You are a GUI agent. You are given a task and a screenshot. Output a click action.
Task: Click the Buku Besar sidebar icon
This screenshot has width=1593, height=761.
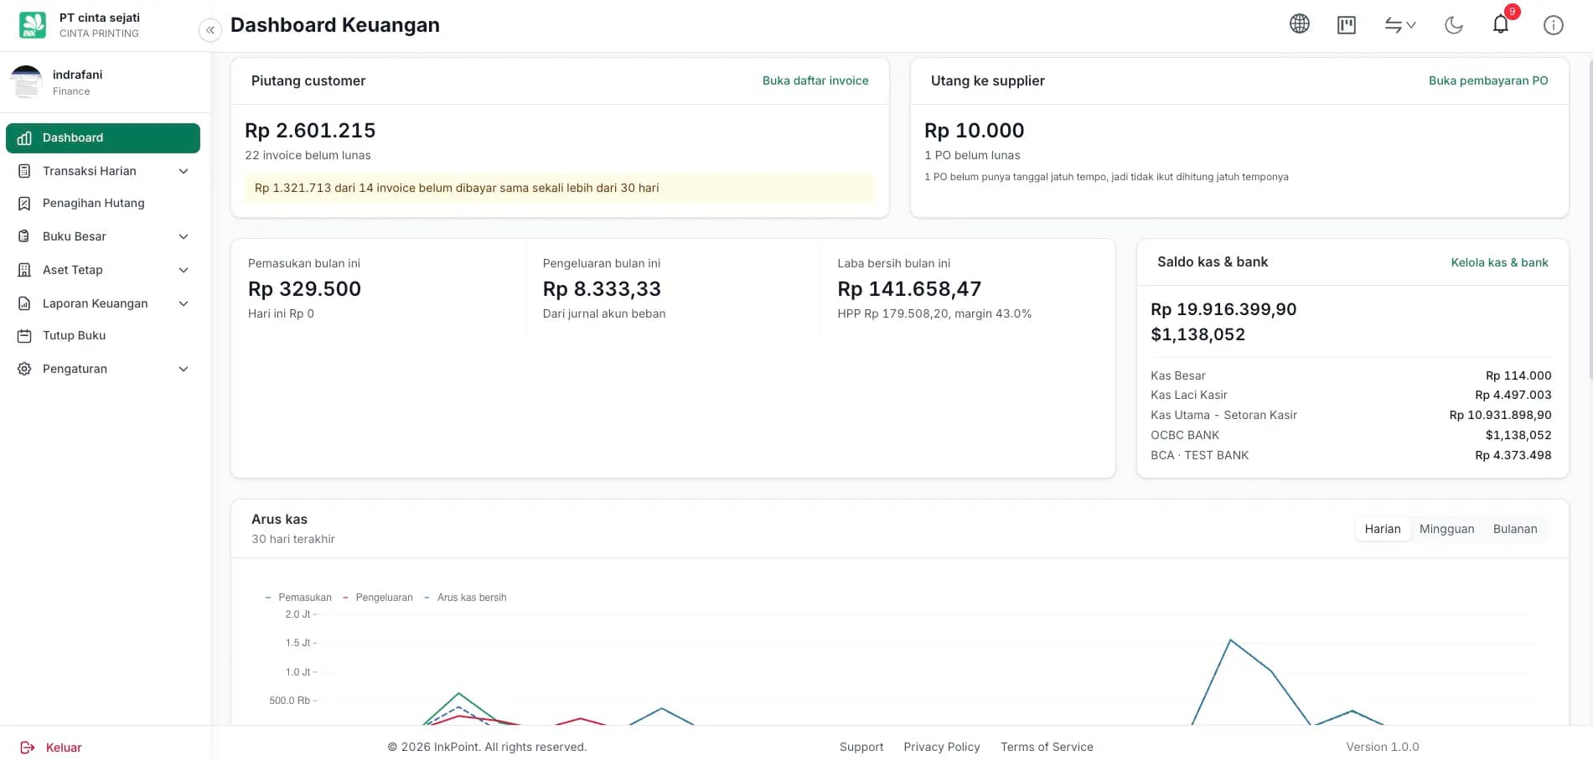coord(24,236)
